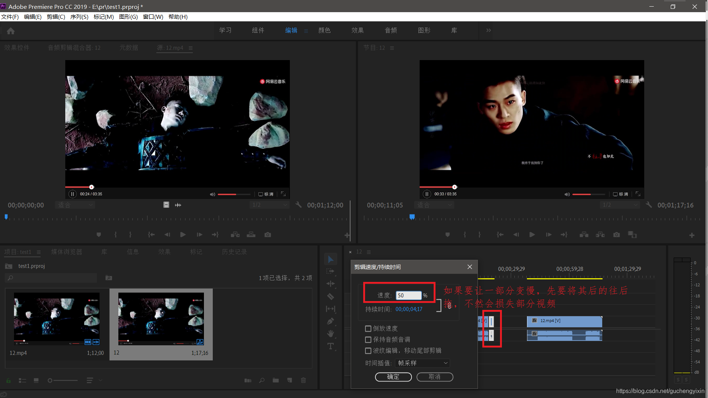The width and height of the screenshot is (708, 398).
Task: Cancel dialog with 取消 button
Action: pos(435,377)
